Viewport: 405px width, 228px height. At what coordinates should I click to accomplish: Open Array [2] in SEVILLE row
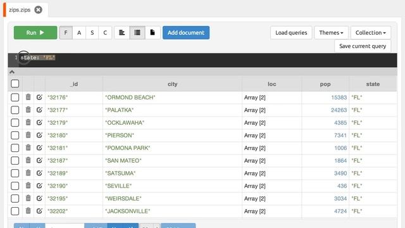254,186
